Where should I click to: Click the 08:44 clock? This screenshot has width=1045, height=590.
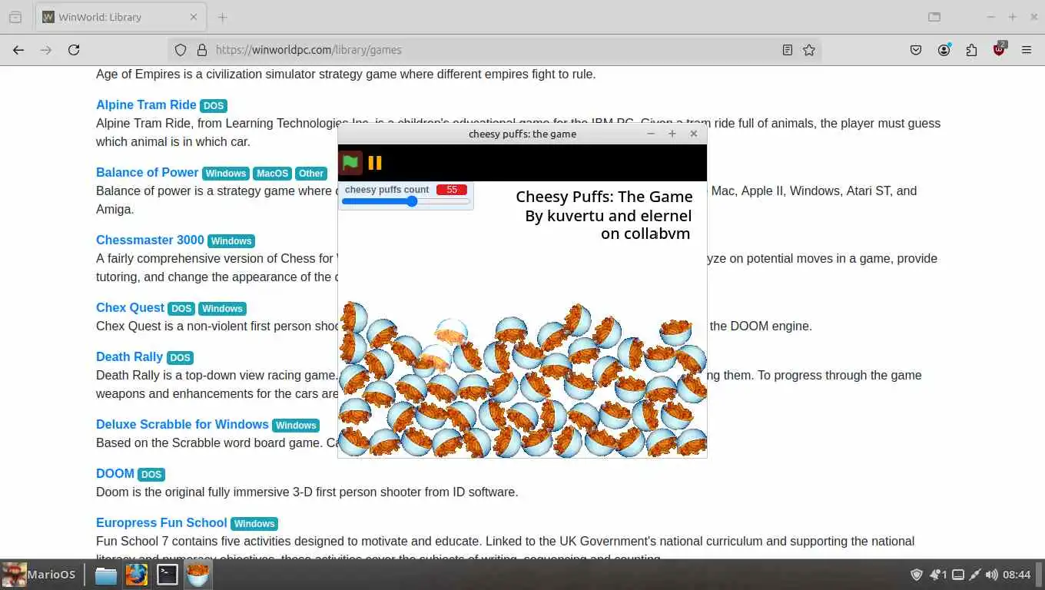point(1017,575)
